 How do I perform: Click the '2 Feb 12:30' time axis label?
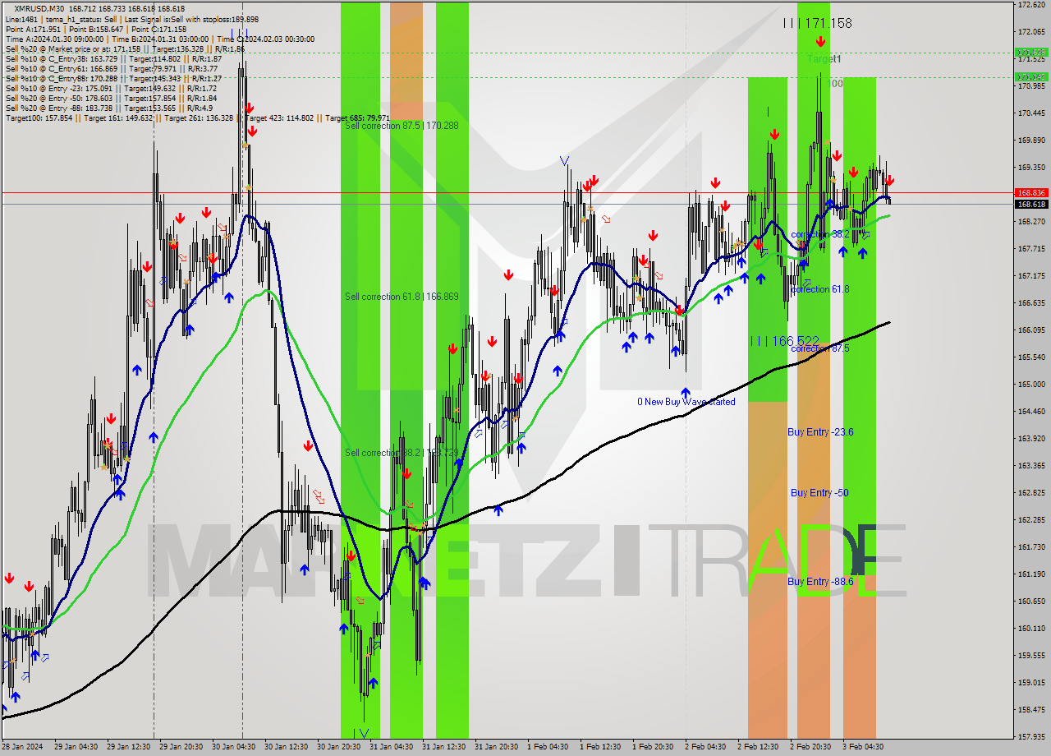(758, 747)
